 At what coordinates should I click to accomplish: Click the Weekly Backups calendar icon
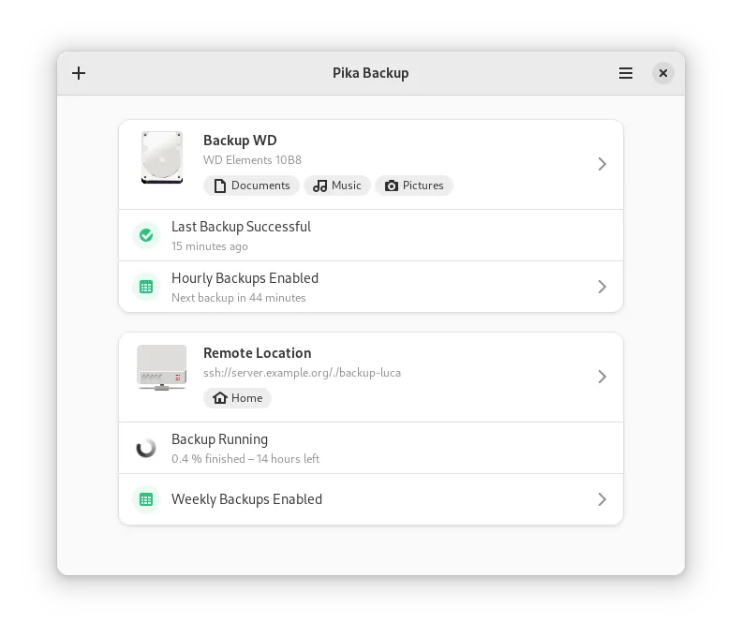(x=146, y=499)
